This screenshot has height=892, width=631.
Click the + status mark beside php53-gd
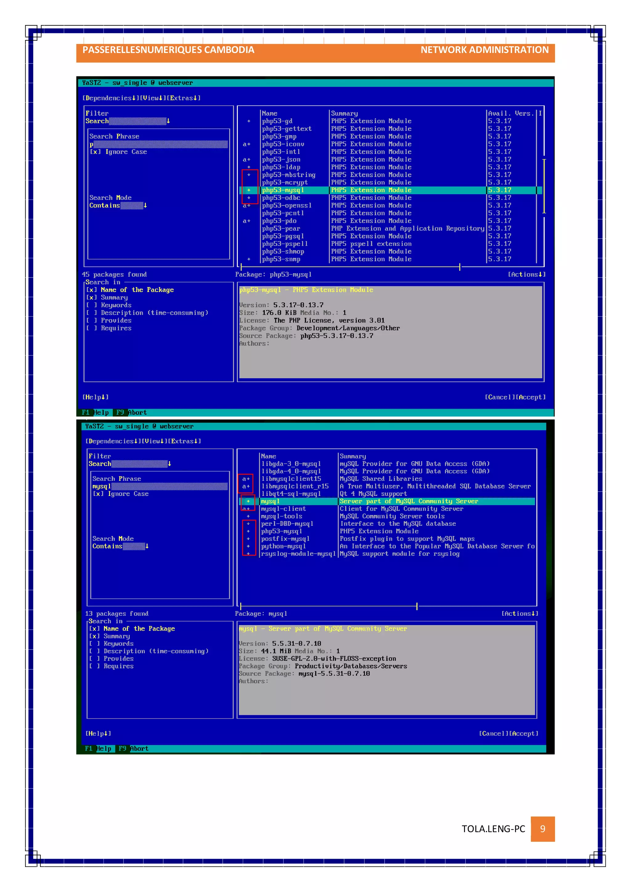[249, 121]
